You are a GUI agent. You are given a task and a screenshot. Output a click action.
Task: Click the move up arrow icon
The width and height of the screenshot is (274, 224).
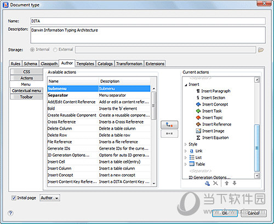(x=227, y=183)
